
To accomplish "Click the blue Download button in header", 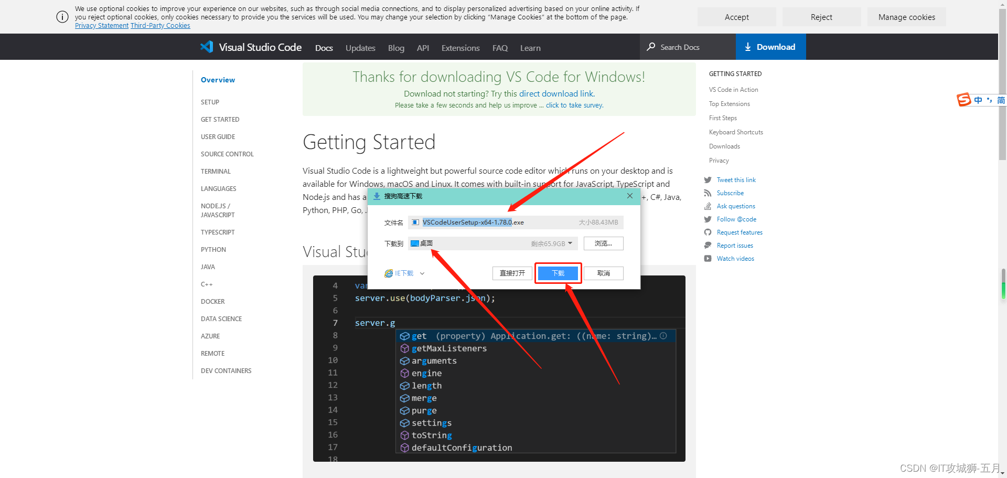I will click(x=770, y=47).
